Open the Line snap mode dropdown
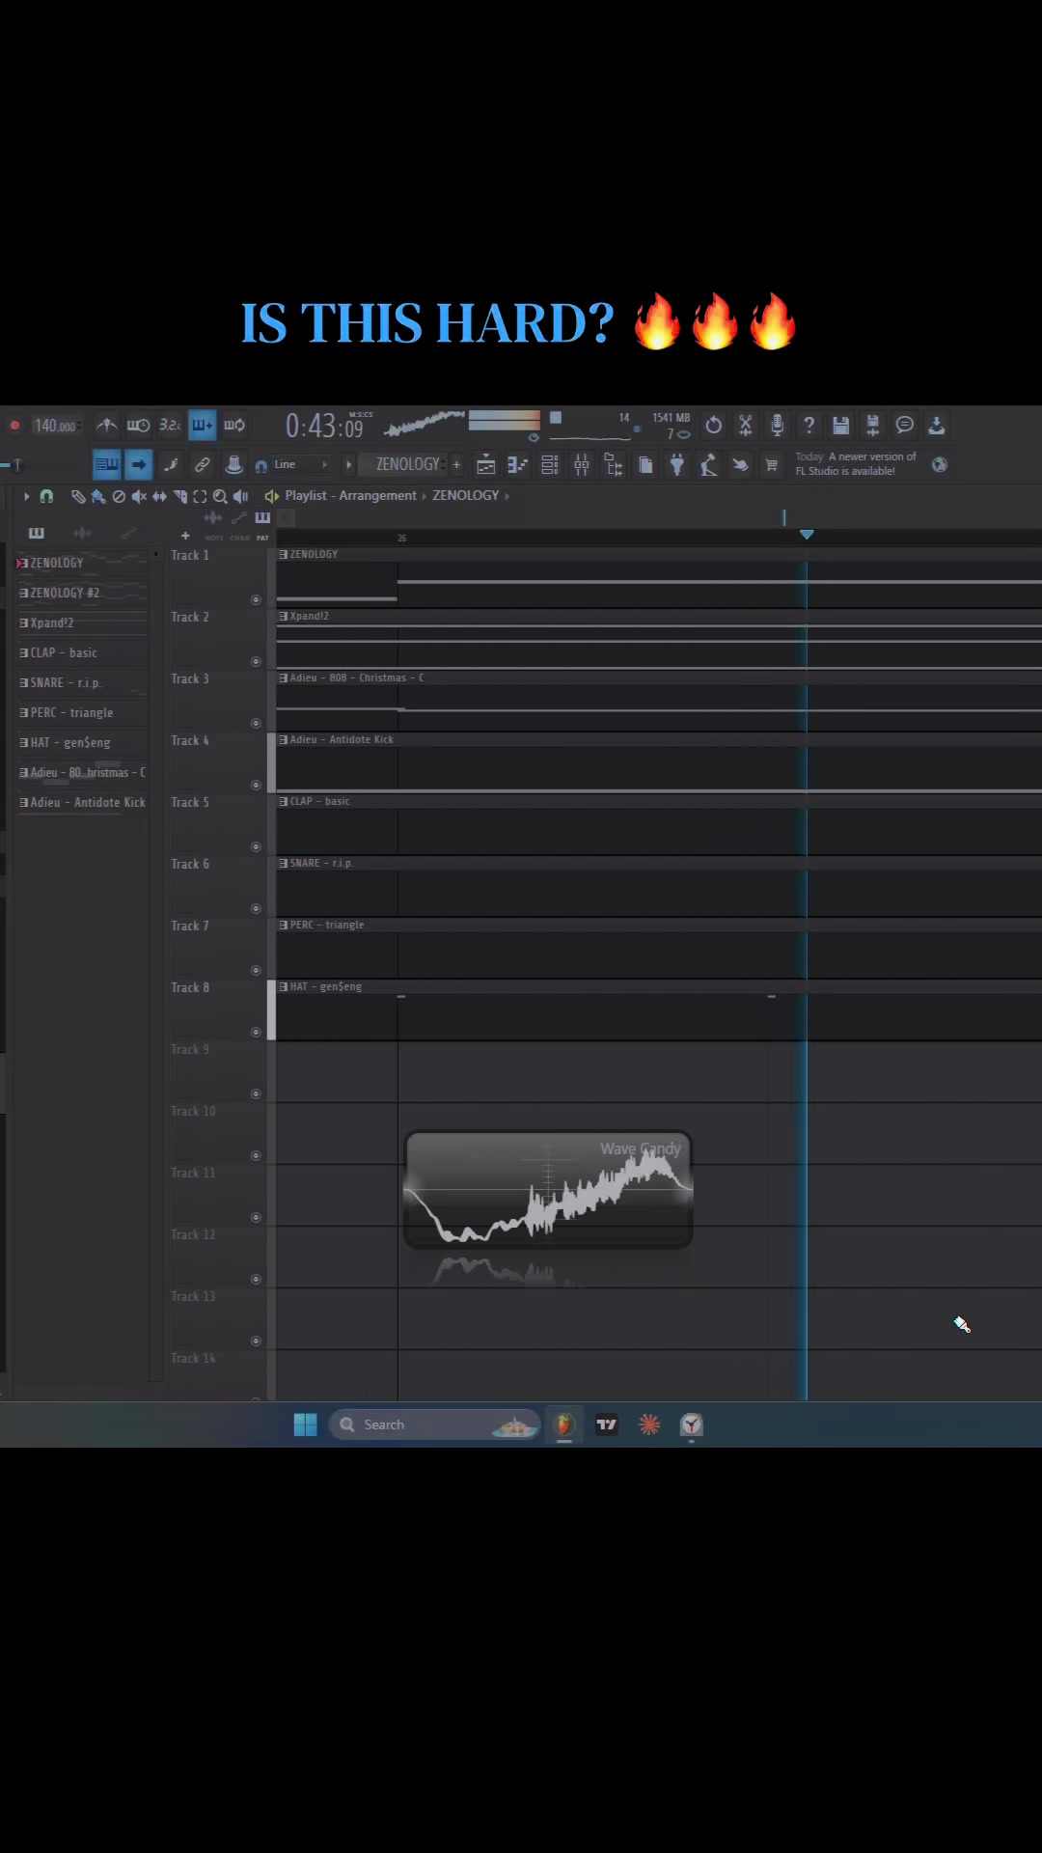This screenshot has height=1853, width=1042. coord(299,465)
